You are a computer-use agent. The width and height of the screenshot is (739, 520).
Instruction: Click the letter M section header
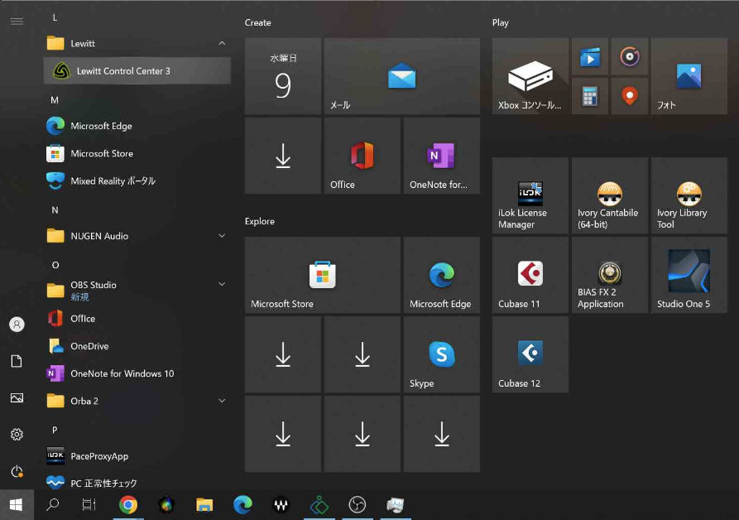tap(55, 100)
